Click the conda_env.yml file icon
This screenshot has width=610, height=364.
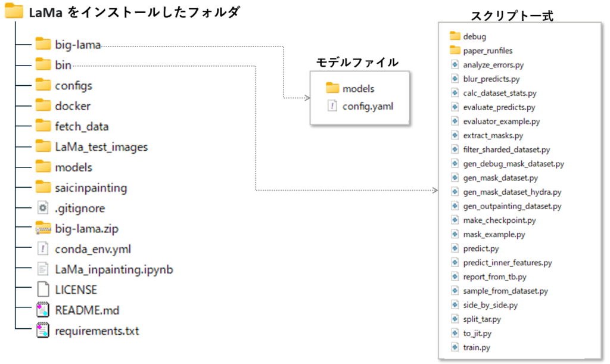43,248
